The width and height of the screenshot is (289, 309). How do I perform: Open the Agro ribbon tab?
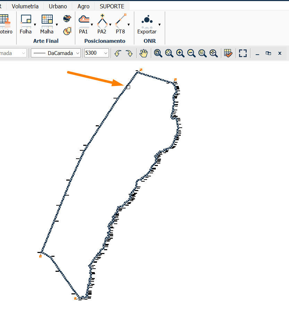coord(83,6)
